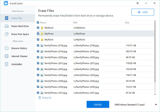Toggle the select-all checkbox beside Name

click(x=38, y=22)
